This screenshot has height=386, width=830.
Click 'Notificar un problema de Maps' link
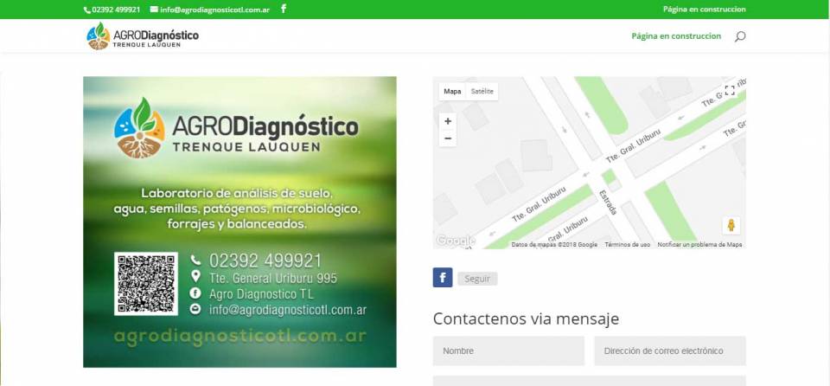[699, 244]
